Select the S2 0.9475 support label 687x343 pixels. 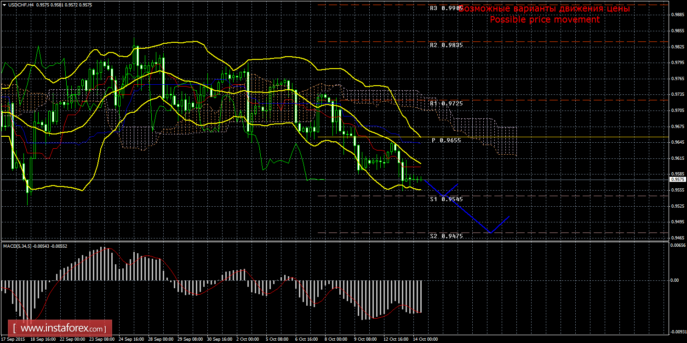pos(446,236)
